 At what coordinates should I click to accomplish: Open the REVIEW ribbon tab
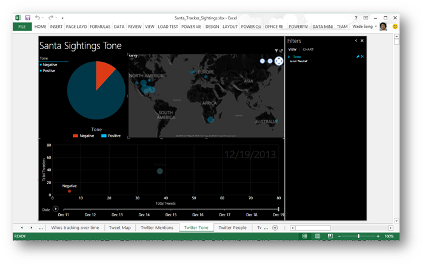tap(135, 27)
